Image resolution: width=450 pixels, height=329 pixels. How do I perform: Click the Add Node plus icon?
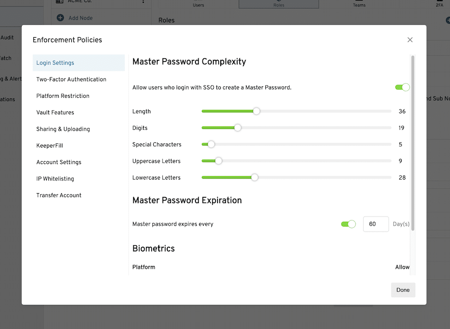click(x=60, y=18)
